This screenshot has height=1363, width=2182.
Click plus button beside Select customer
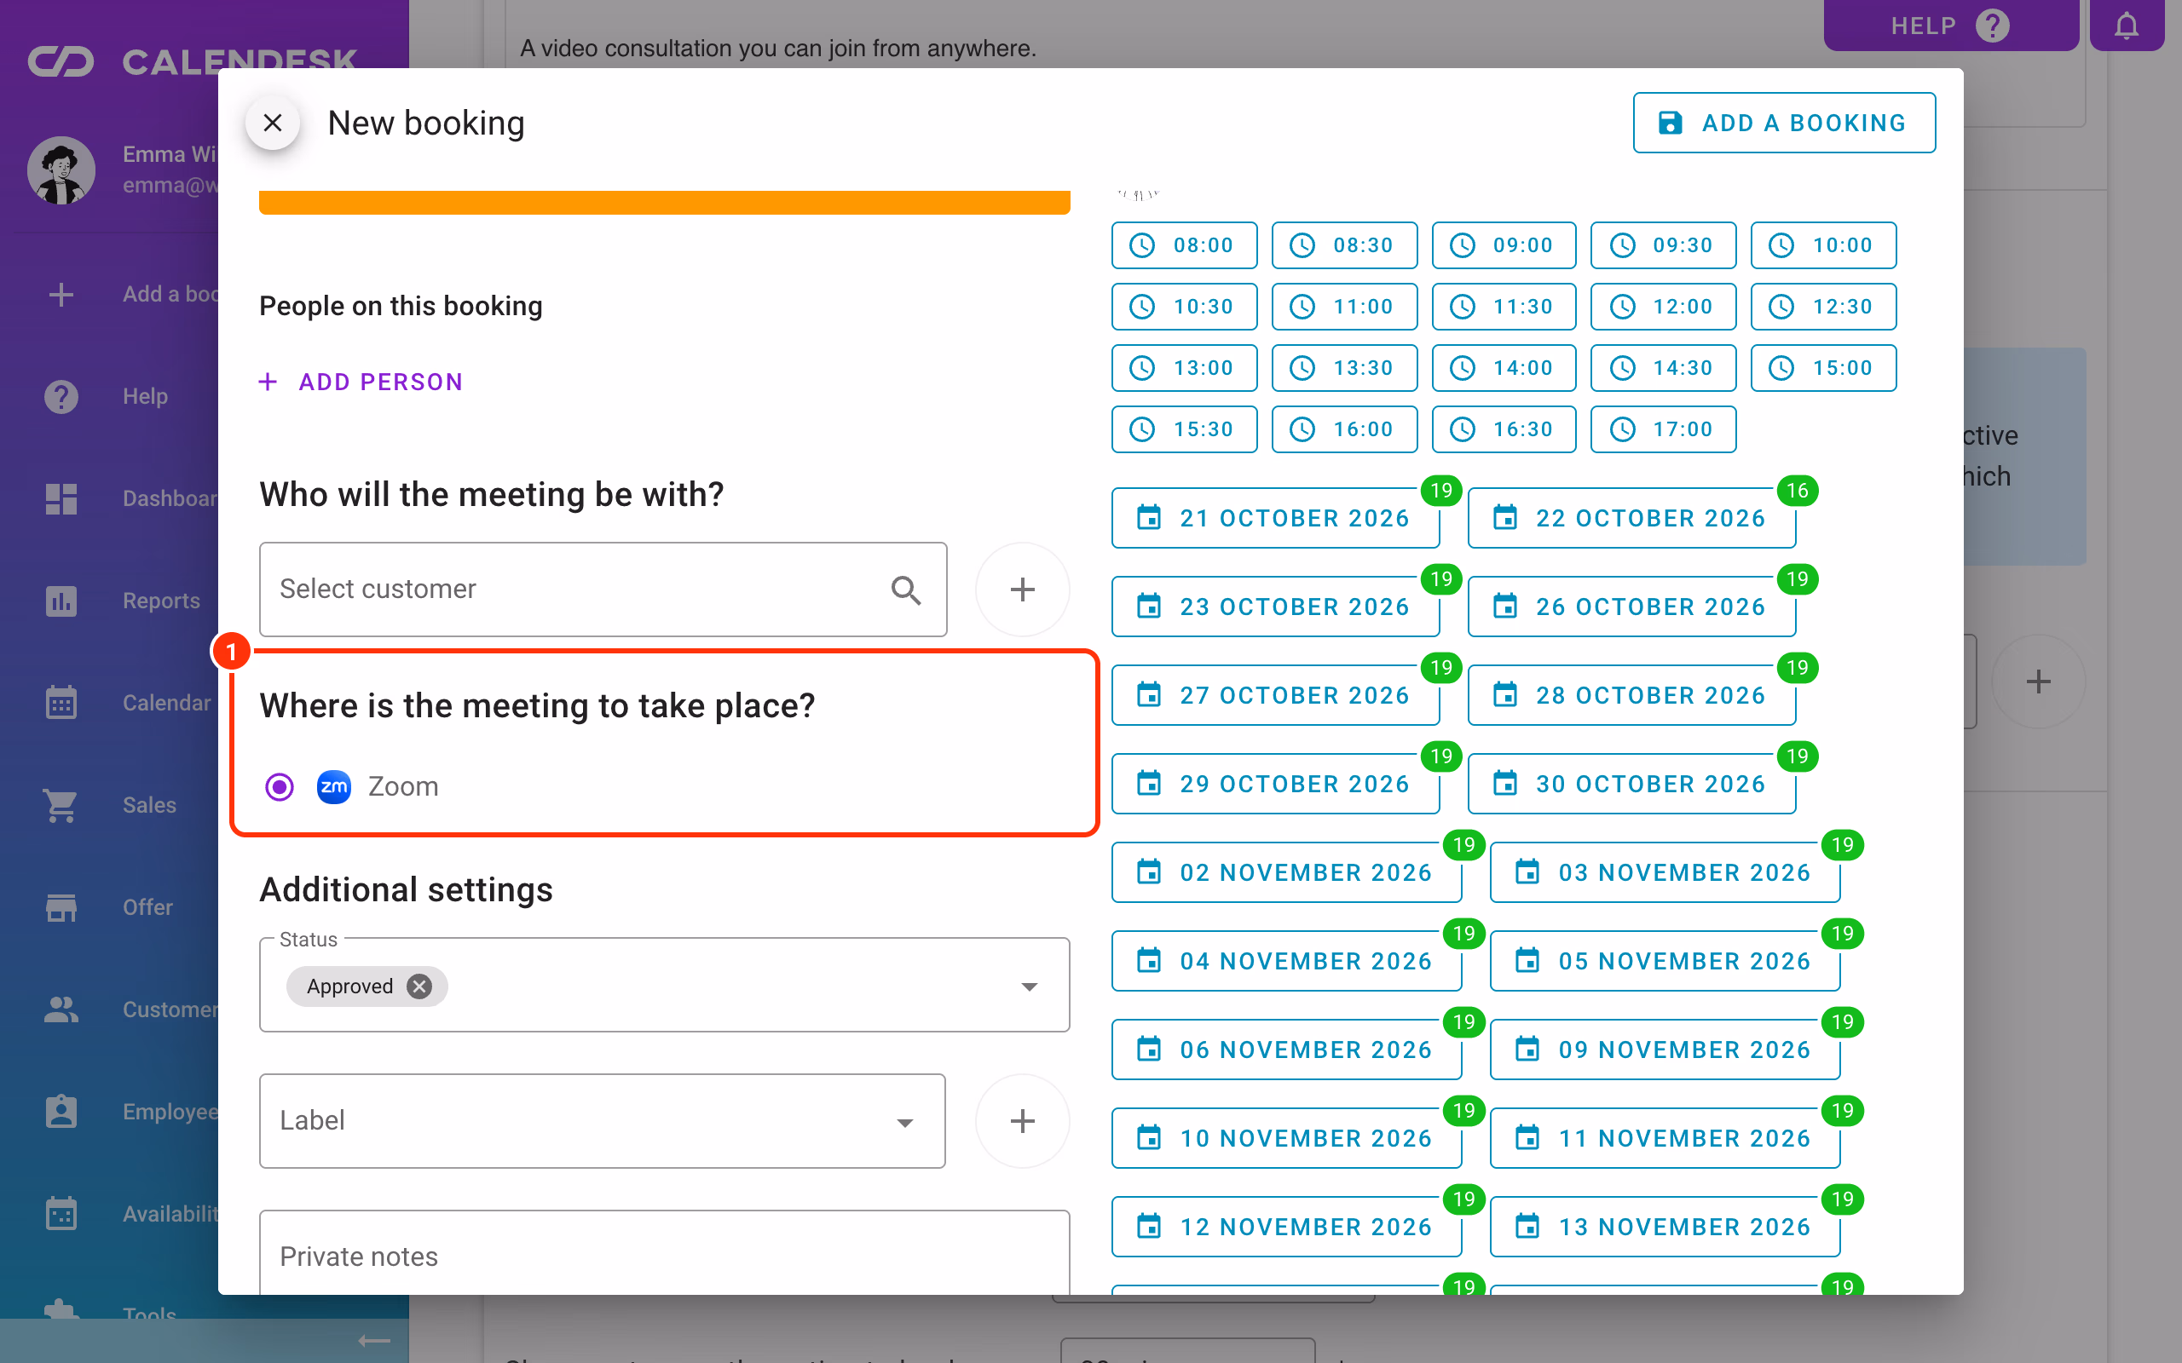click(1022, 589)
